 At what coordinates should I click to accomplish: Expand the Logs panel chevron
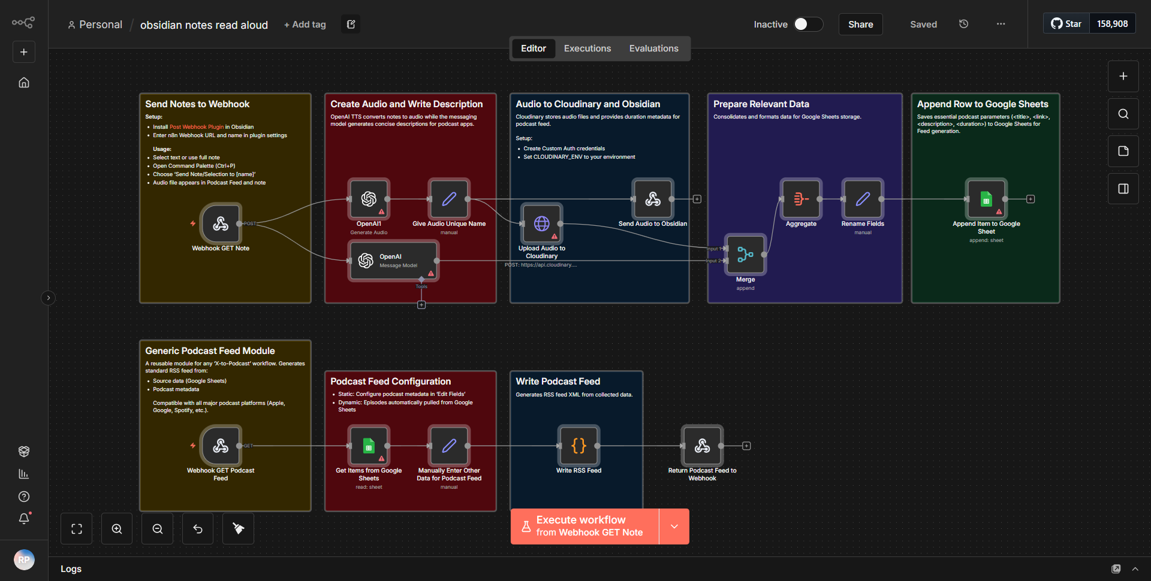(1135, 569)
